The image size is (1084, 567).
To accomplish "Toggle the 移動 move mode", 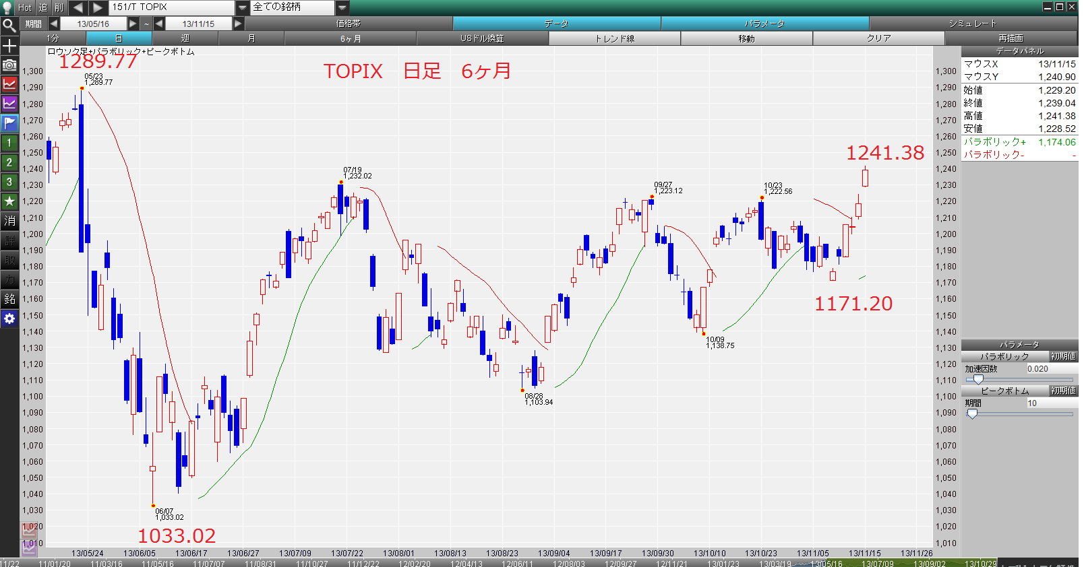I will (x=746, y=38).
